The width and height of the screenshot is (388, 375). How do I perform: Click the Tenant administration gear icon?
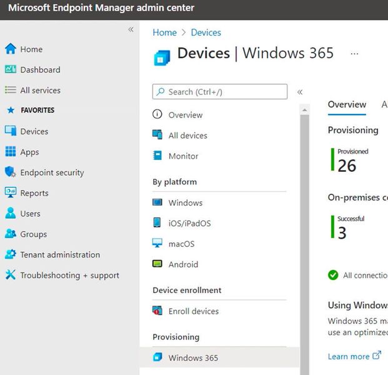11,254
